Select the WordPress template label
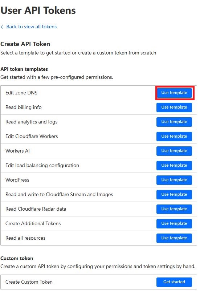Image resolution: width=200 pixels, height=292 pixels. [17, 180]
